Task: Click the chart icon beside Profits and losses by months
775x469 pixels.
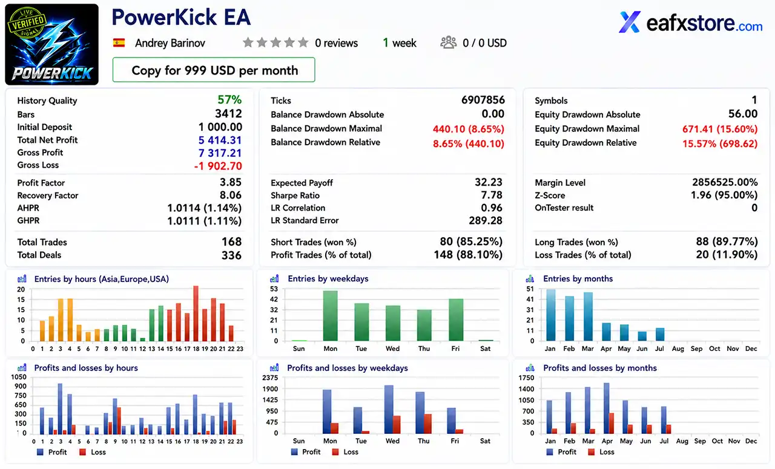Action: 530,368
